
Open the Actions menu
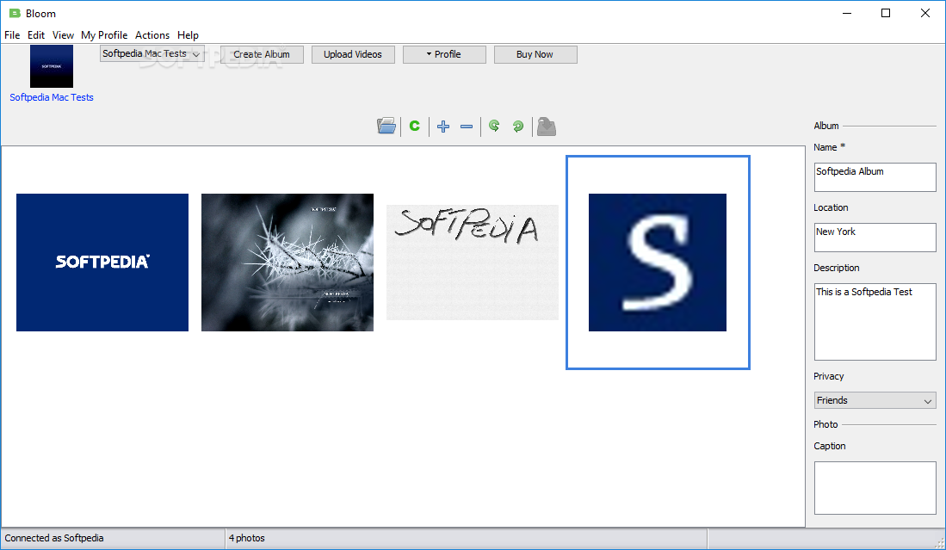[152, 35]
